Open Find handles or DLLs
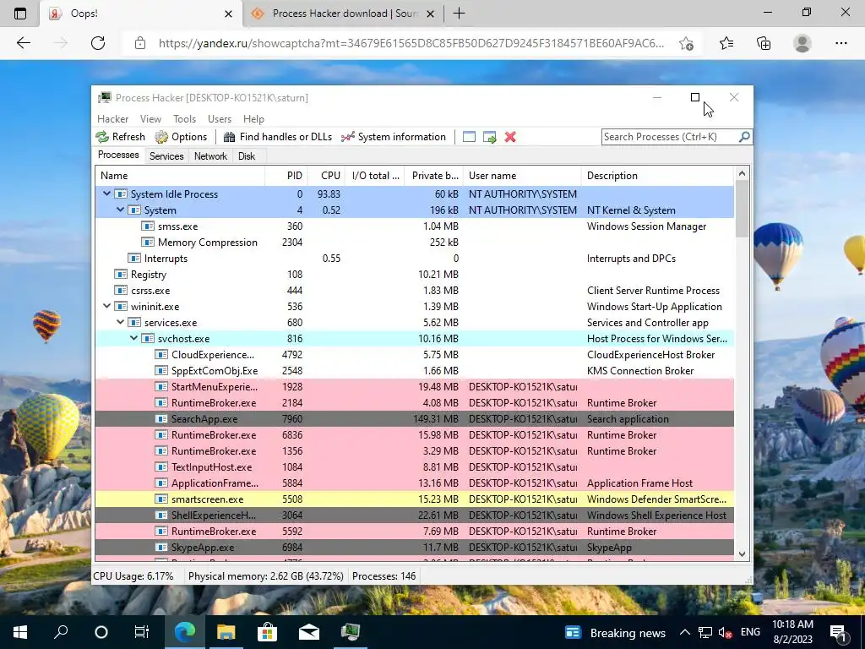865x649 pixels. click(278, 137)
